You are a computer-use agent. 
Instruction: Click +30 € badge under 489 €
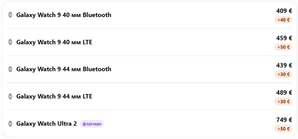[x=283, y=101]
